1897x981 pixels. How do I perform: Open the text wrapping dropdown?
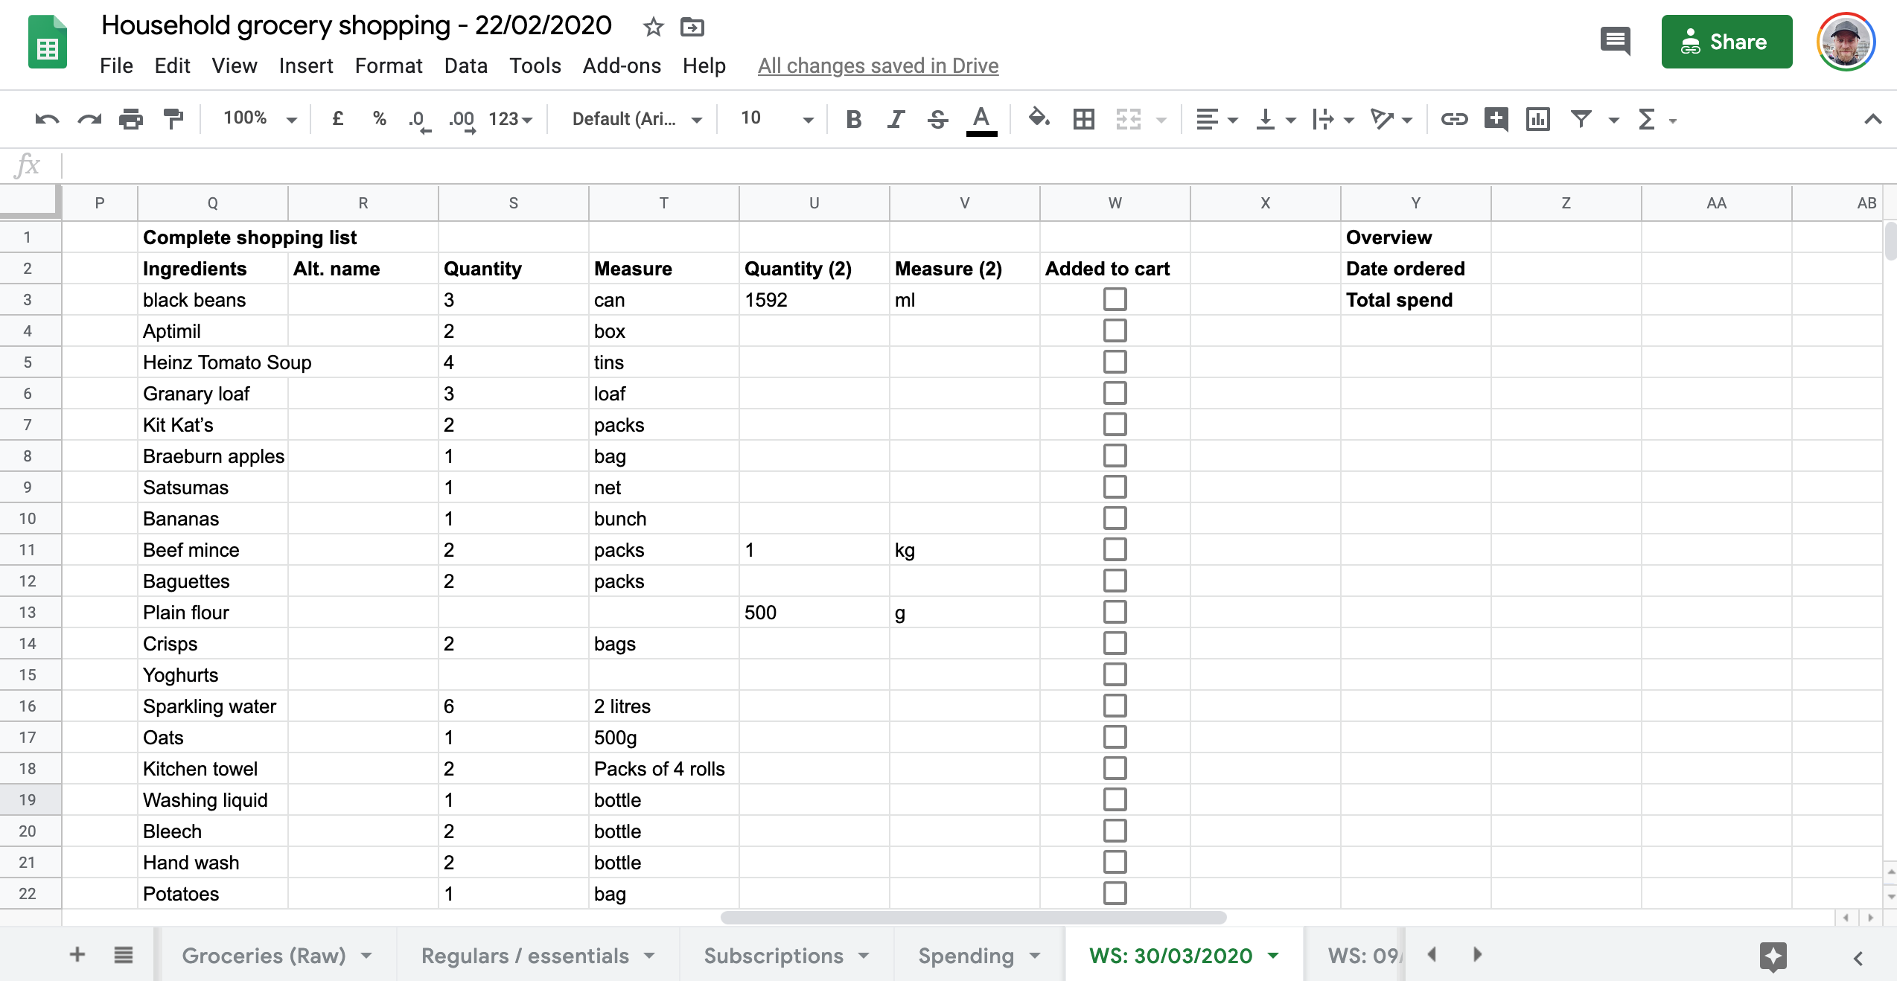tap(1333, 119)
